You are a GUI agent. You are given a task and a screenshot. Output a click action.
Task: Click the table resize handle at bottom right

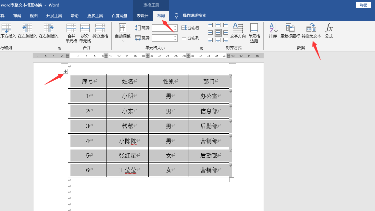click(x=231, y=180)
